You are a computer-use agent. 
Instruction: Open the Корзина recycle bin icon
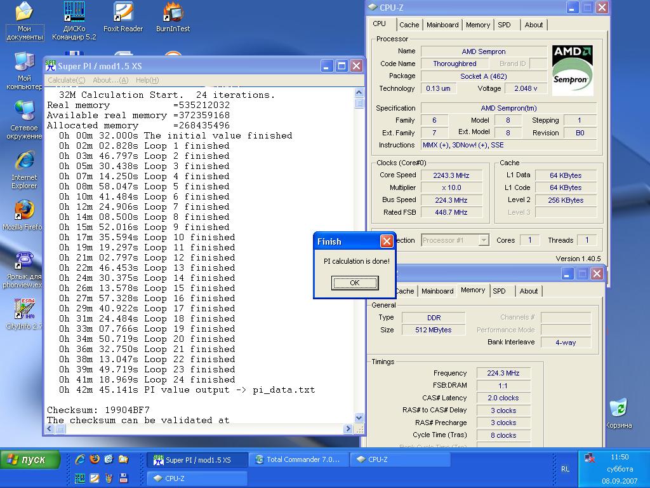click(x=619, y=413)
